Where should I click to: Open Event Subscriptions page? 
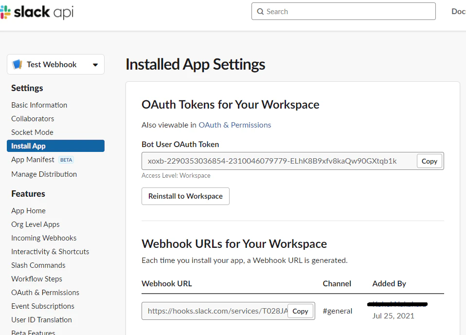(x=43, y=306)
